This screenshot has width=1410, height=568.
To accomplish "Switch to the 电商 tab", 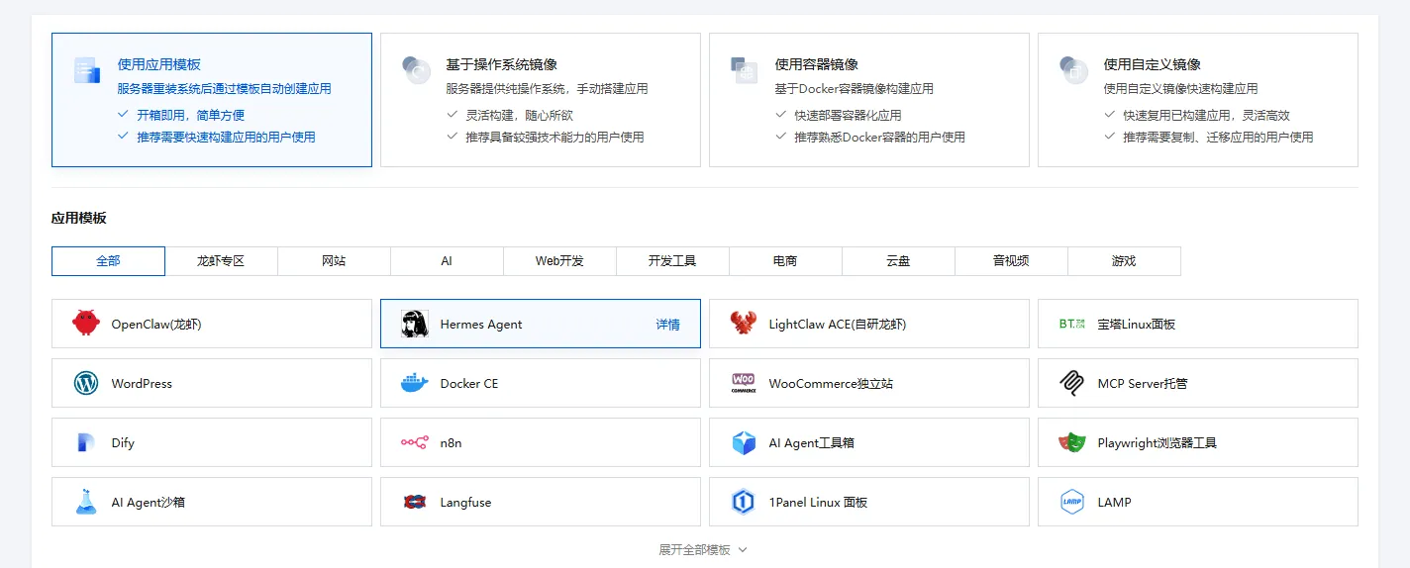I will click(785, 261).
